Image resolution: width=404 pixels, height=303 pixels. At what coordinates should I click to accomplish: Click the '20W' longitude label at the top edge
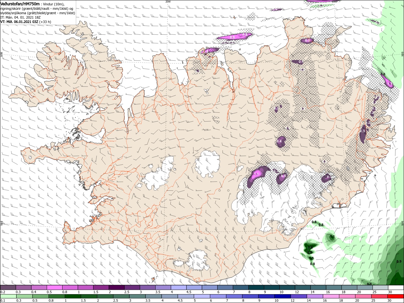pyautogui.click(x=168, y=2)
